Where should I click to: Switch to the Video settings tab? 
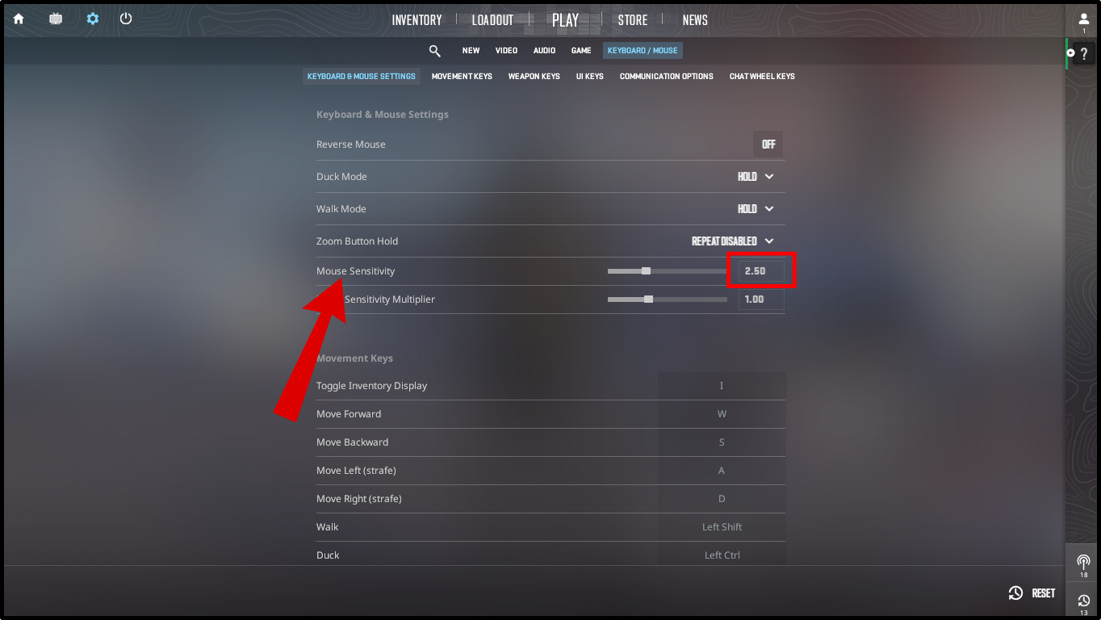point(506,51)
